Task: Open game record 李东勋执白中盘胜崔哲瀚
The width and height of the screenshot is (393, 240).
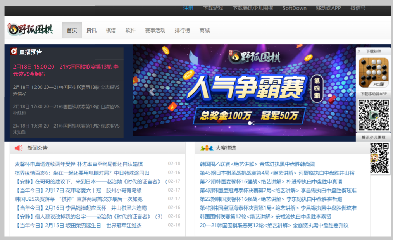Action: 271,199
